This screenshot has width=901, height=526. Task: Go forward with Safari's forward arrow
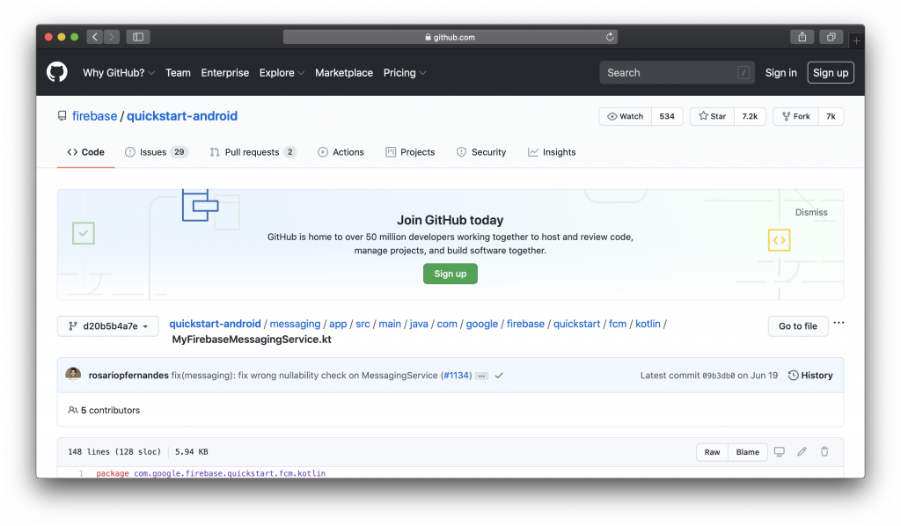[x=112, y=37]
